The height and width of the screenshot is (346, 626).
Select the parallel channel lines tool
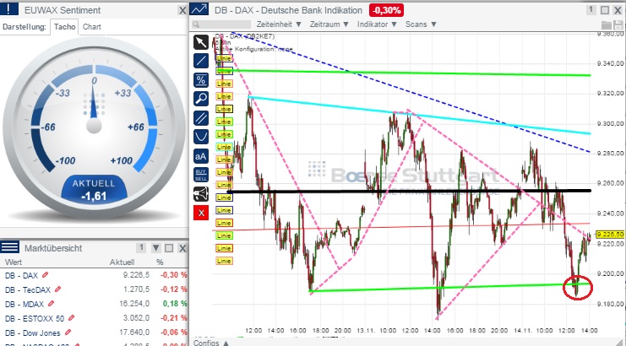(201, 117)
